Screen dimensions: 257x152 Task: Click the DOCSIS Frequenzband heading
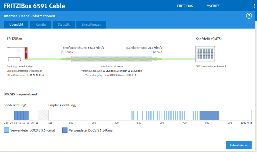(x=20, y=94)
